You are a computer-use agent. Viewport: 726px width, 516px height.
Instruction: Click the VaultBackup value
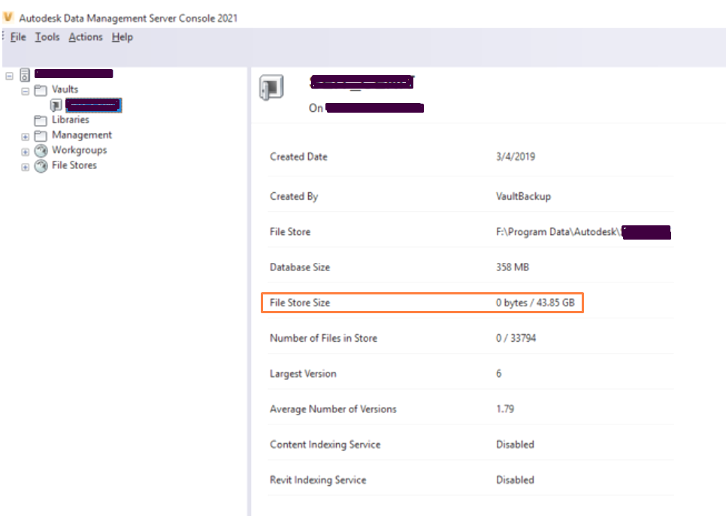[x=523, y=196]
